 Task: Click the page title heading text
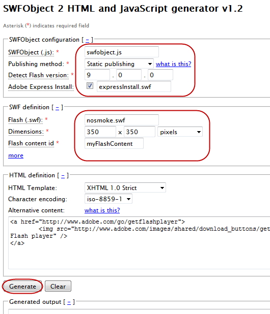123,9
